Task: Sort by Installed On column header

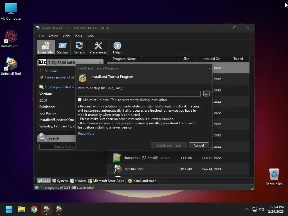Action: [211, 59]
